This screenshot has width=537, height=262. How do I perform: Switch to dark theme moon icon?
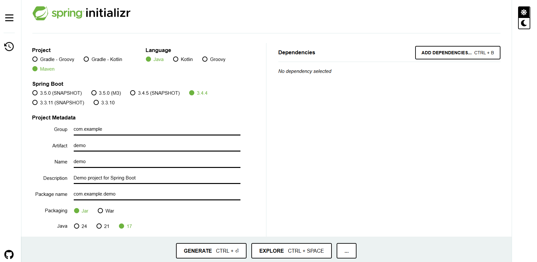click(524, 23)
